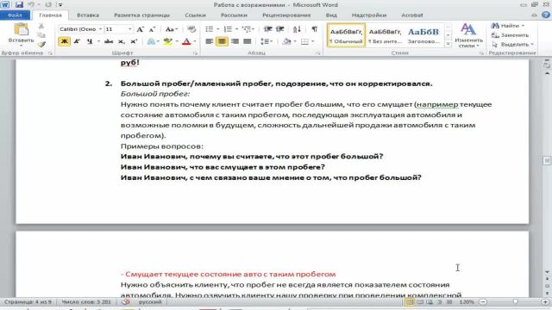552x310 pixels.
Task: Click zoom out minus button
Action: (483, 302)
